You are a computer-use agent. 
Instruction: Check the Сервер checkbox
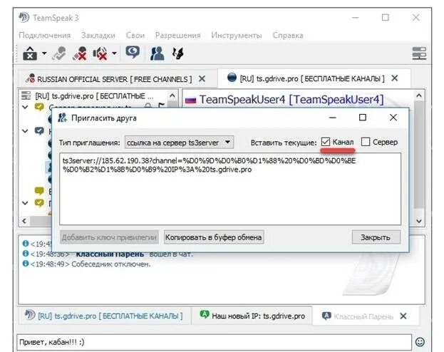click(x=366, y=142)
